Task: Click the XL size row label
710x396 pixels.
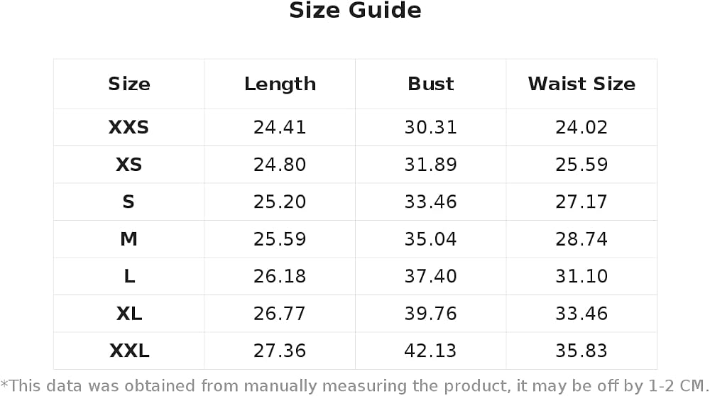Action: 129,313
